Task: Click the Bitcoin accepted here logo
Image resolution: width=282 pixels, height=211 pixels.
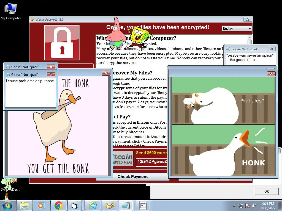Action: click(123, 159)
